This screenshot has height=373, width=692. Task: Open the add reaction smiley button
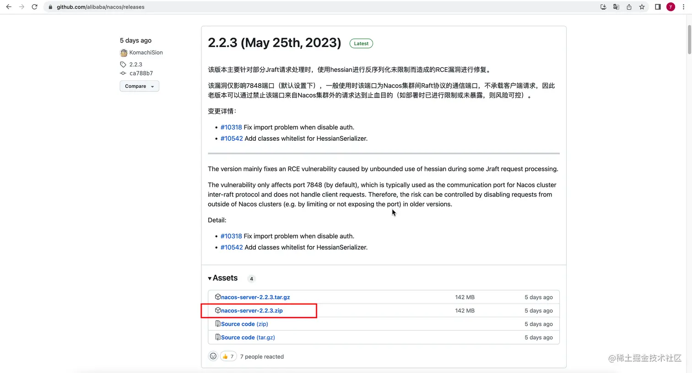[213, 356]
